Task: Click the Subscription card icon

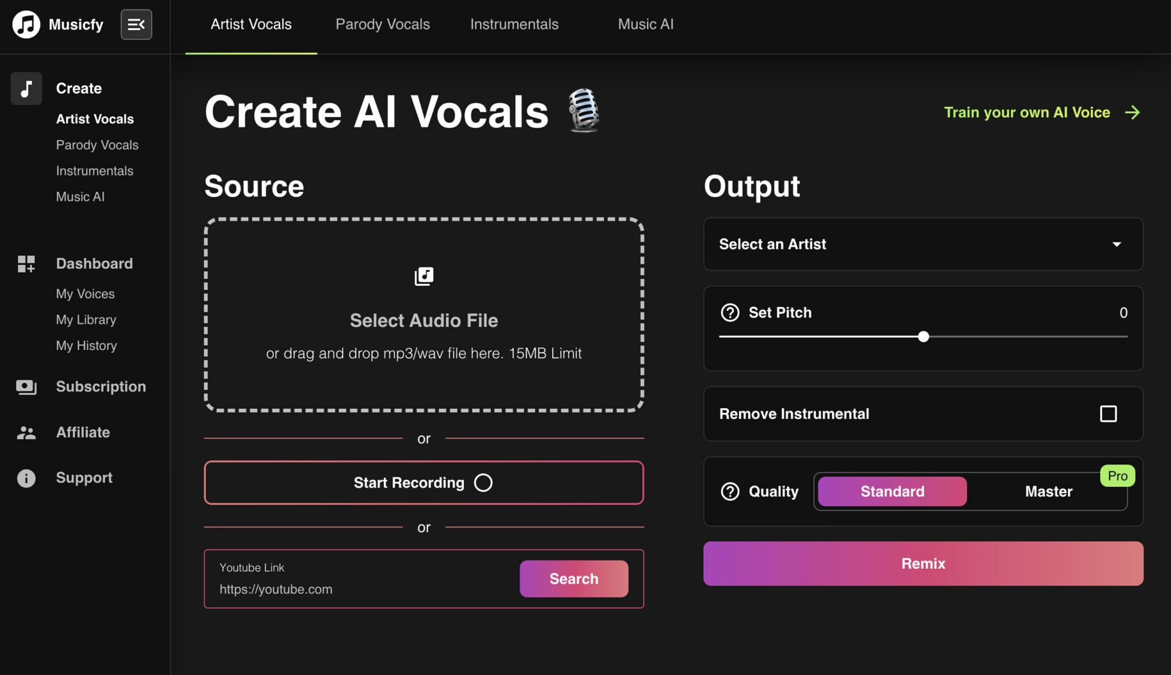Action: (26, 387)
